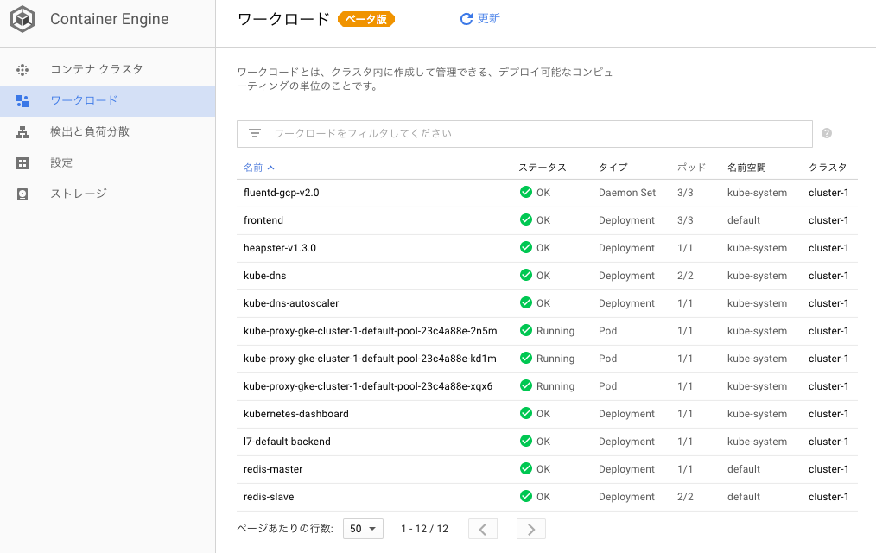
Task: Open the fluentd-gcp-v2.0 workload
Action: coord(281,193)
